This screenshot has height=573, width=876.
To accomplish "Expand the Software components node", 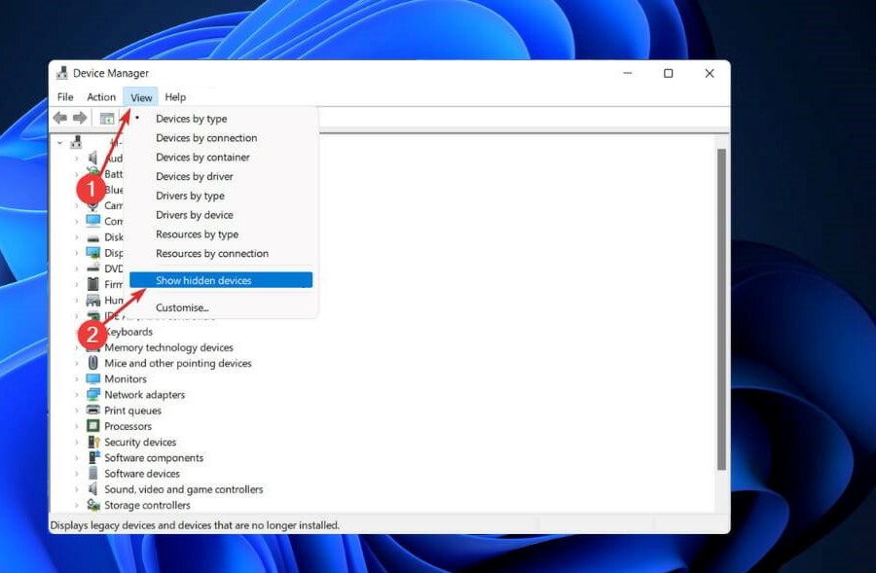I will tap(77, 458).
